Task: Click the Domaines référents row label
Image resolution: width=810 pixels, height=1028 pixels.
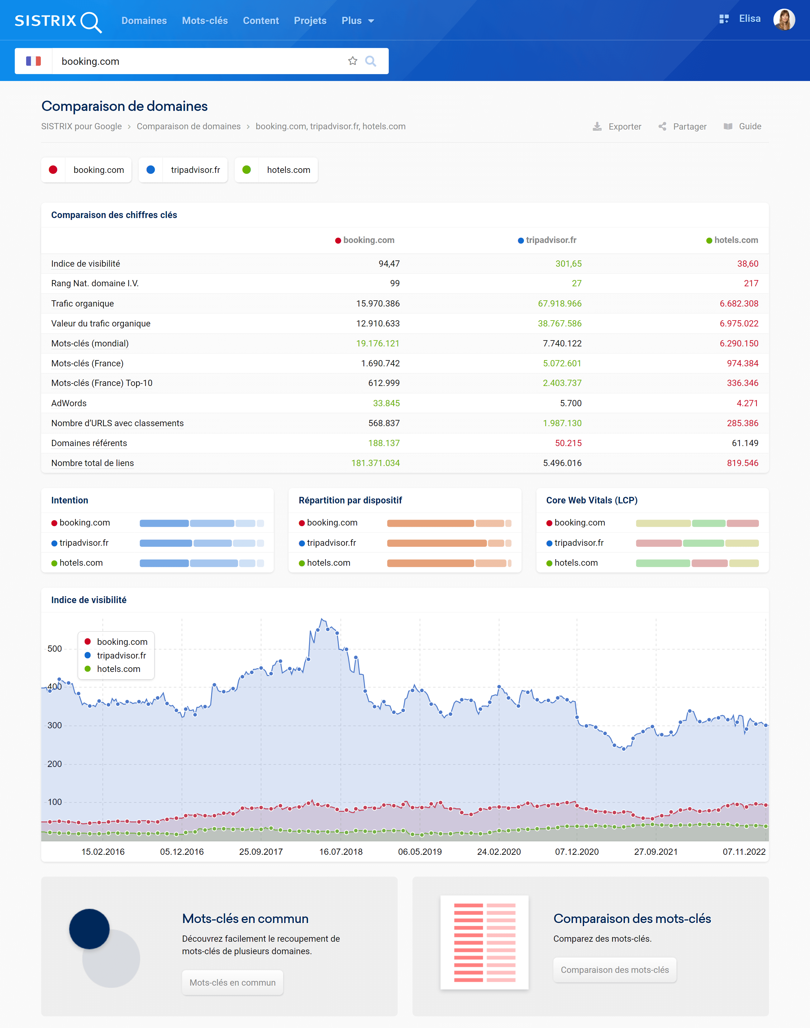Action: pyautogui.click(x=89, y=443)
